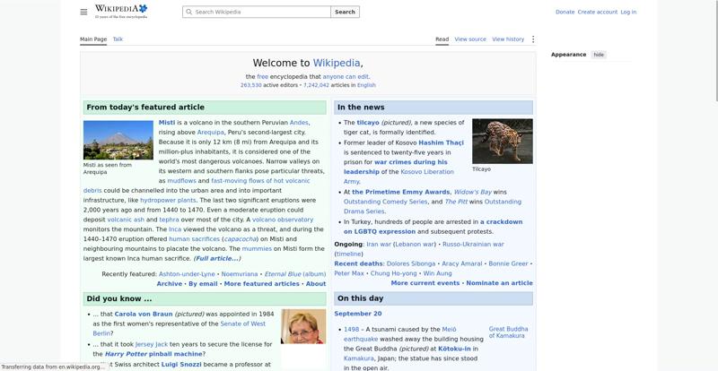The width and height of the screenshot is (718, 371).
Task: Click the Wikipedia logo
Action: [121, 11]
